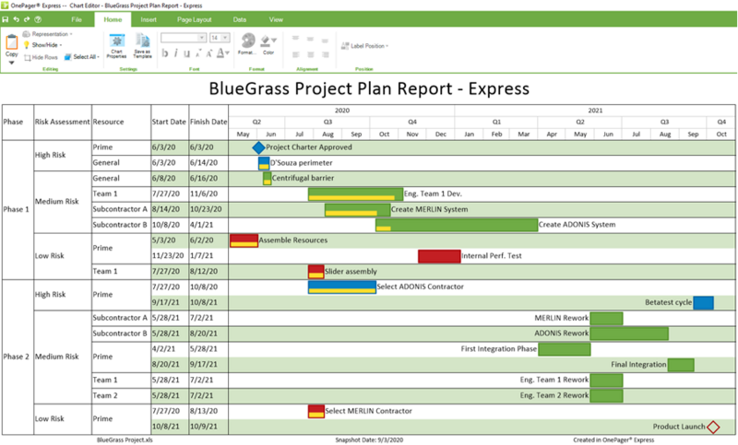Switch to the View tab
Image resolution: width=738 pixels, height=445 pixels.
[x=276, y=19]
